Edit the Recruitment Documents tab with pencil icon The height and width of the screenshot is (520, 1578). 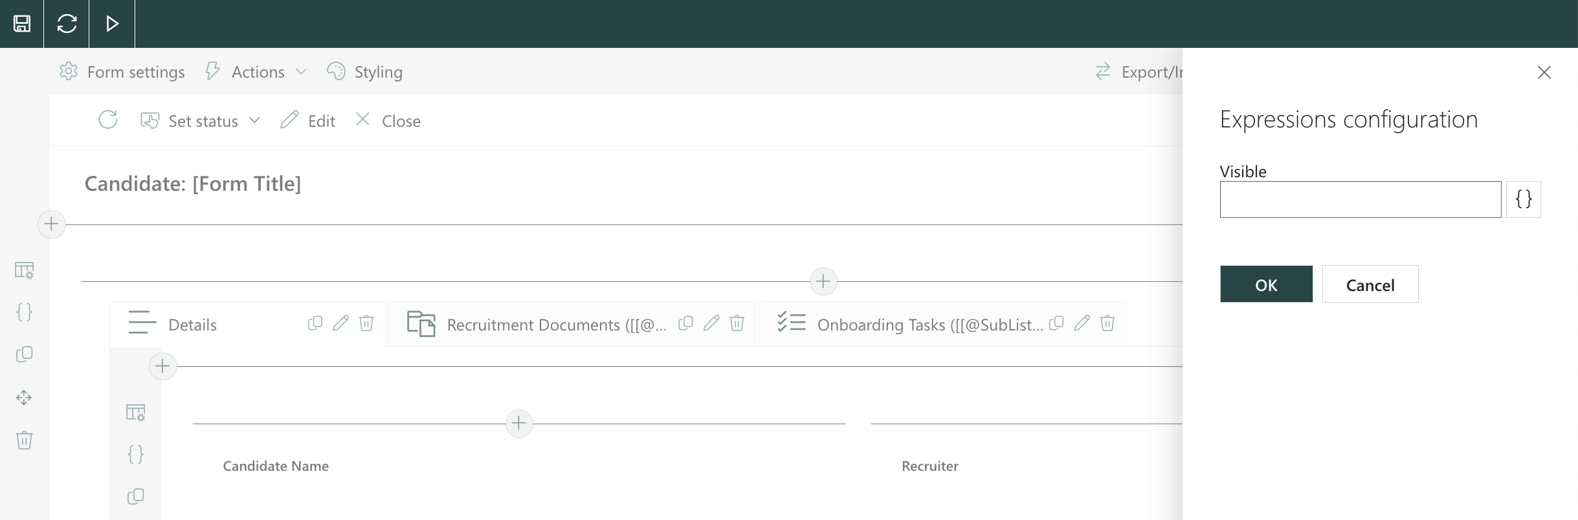point(711,323)
